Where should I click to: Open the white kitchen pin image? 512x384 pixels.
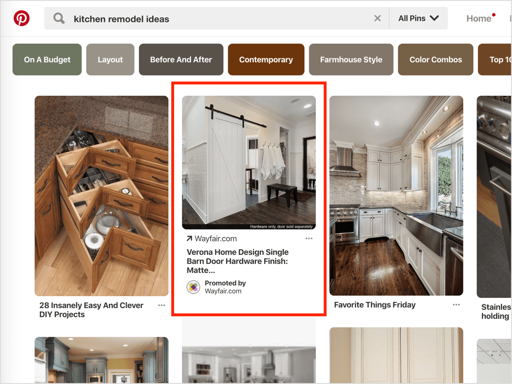pyautogui.click(x=396, y=196)
